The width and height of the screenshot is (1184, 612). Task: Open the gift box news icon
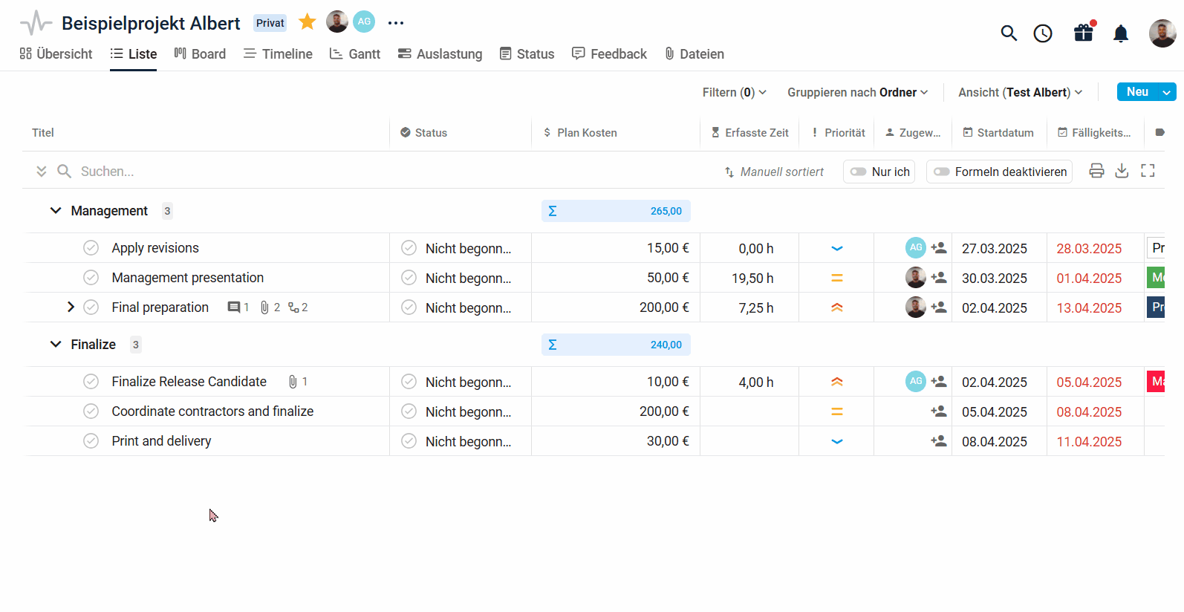click(x=1083, y=33)
